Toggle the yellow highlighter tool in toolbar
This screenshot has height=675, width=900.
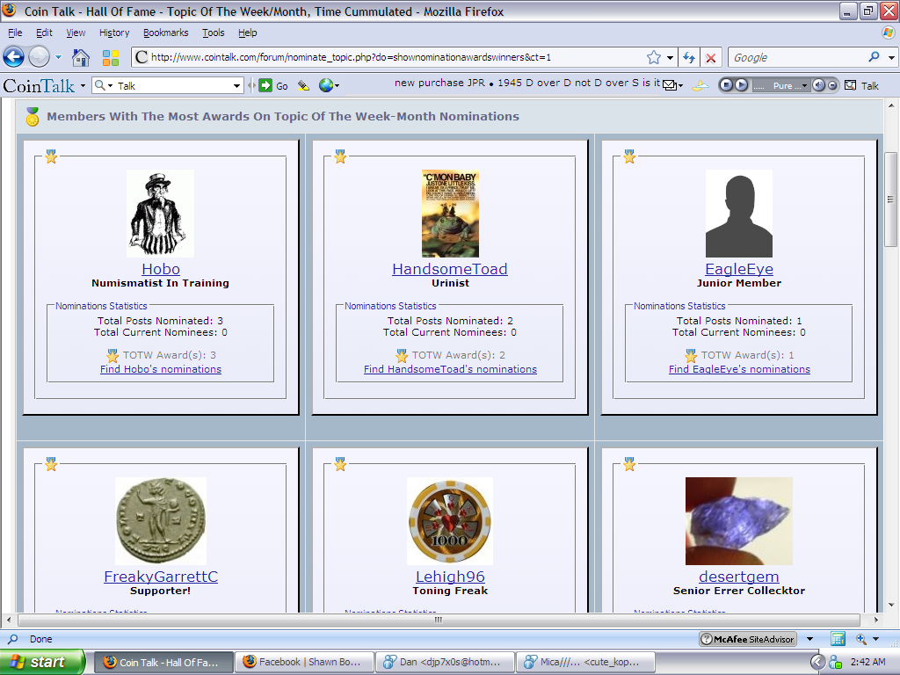click(303, 85)
